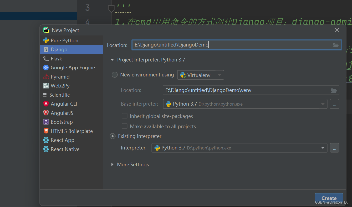The width and height of the screenshot is (352, 207).
Task: Open the Virtualenv environment type dropdown
Action: 201,75
